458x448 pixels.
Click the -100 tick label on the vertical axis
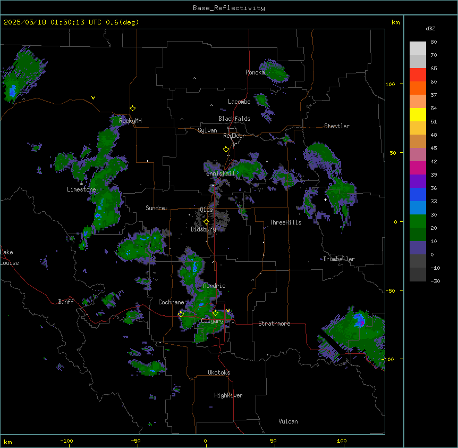pos(388,359)
